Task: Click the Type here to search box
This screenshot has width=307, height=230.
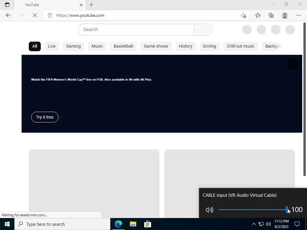Action: click(62, 224)
